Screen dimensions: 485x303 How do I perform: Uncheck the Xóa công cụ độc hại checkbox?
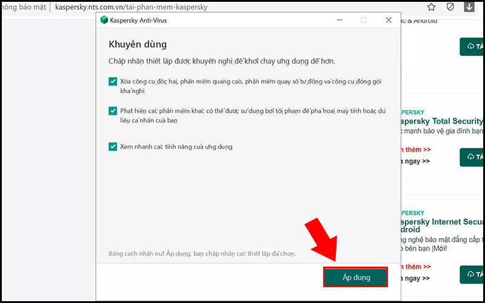[113, 81]
